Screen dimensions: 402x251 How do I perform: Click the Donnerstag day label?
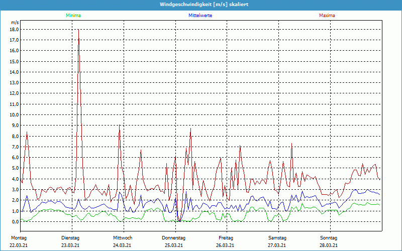173,238
